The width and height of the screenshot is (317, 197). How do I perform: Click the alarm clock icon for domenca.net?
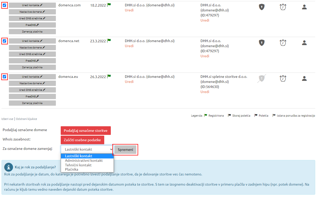point(283,43)
